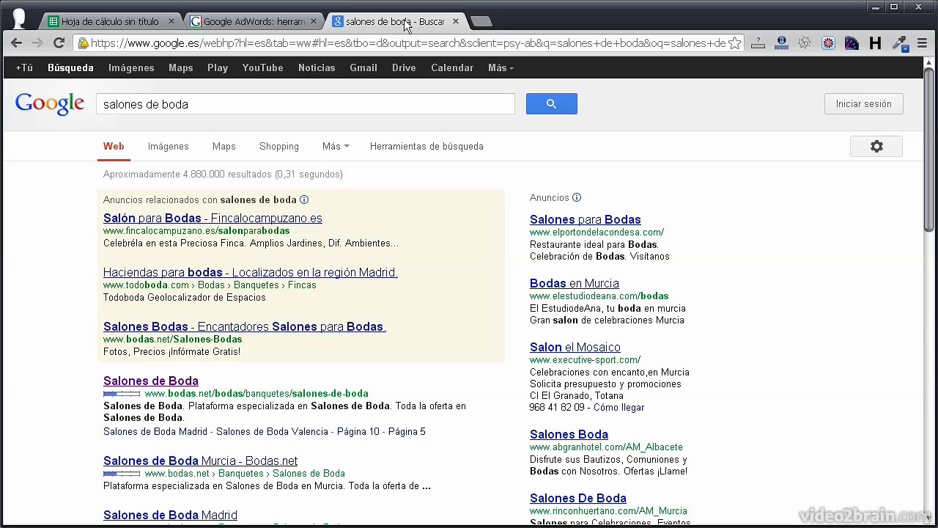Open the speedometer gauge extension

coord(852,43)
